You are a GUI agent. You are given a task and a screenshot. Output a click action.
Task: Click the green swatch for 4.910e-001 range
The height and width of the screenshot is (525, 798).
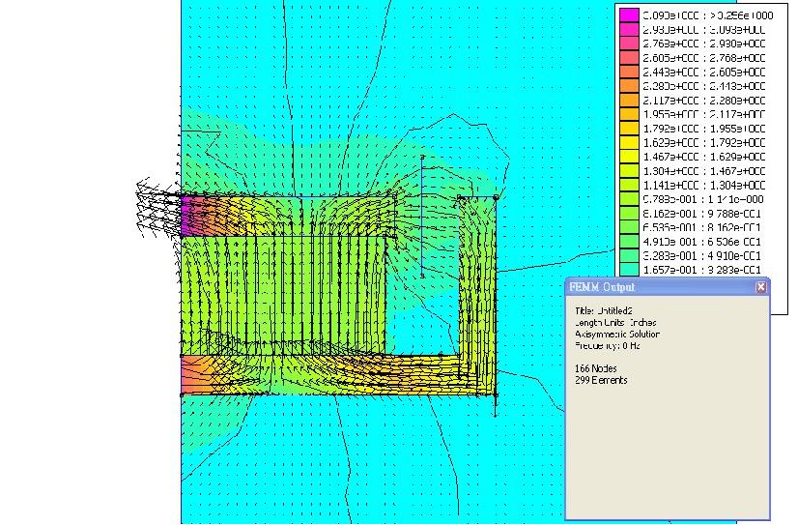(629, 242)
